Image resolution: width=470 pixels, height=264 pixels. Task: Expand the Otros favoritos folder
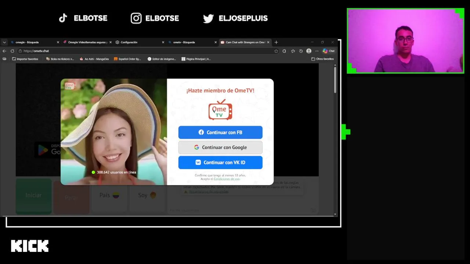322,59
